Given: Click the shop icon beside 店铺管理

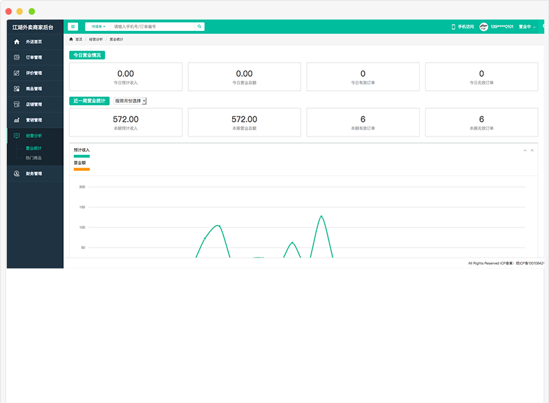Looking at the screenshot, I should [x=16, y=104].
